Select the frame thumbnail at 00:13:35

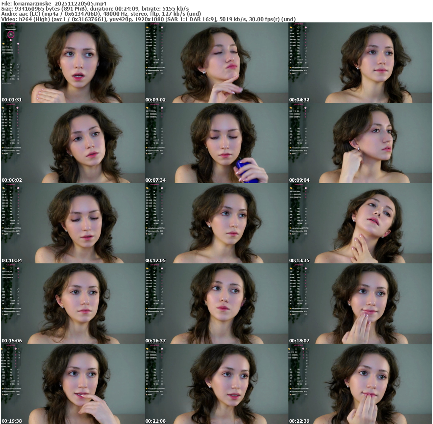coord(360,223)
